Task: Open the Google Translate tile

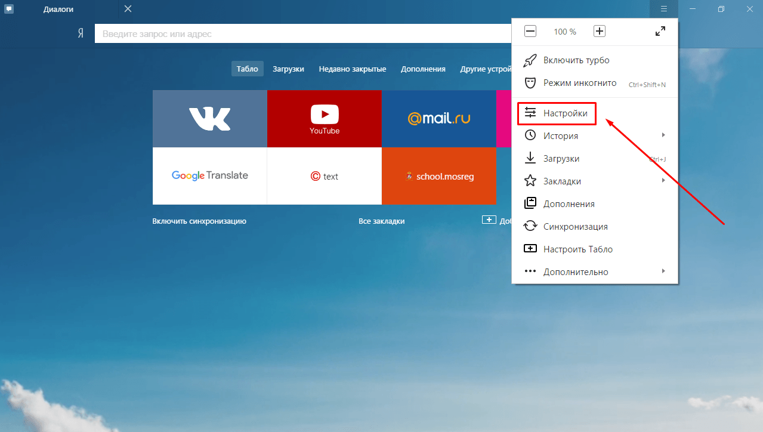Action: (x=210, y=176)
